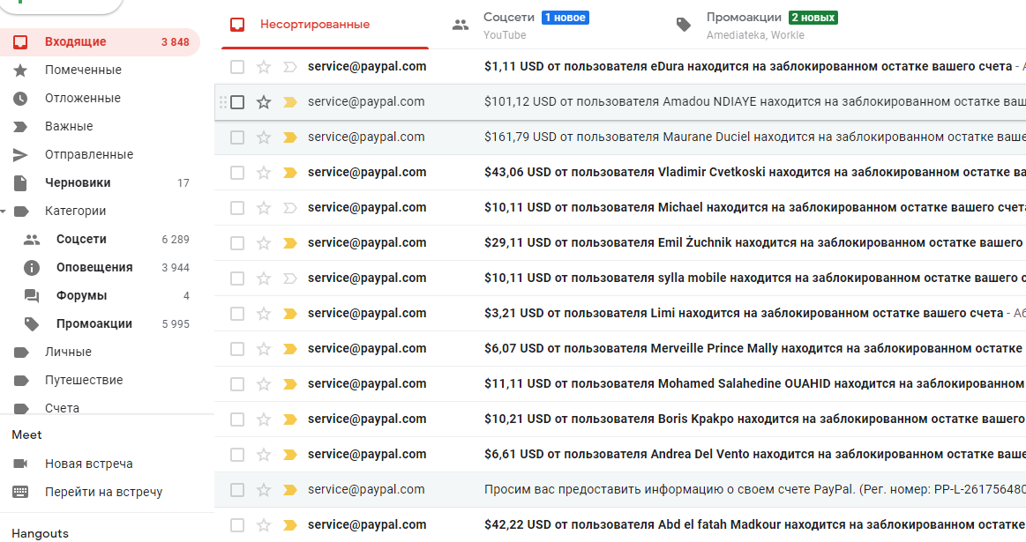Click Перейти на встречу in Meet
Image resolution: width=1026 pixels, height=542 pixels.
98,492
